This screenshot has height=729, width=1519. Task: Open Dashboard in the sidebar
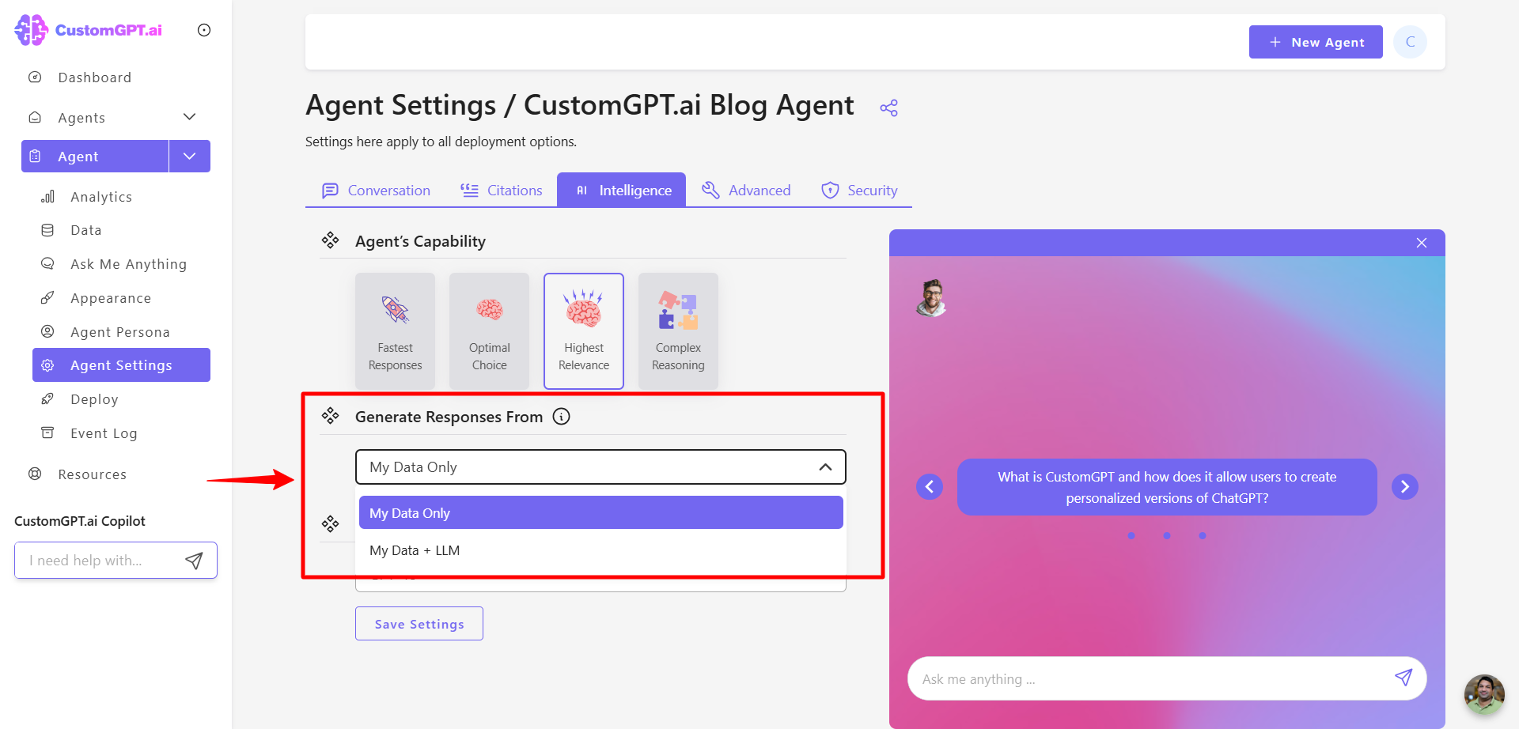click(x=95, y=77)
